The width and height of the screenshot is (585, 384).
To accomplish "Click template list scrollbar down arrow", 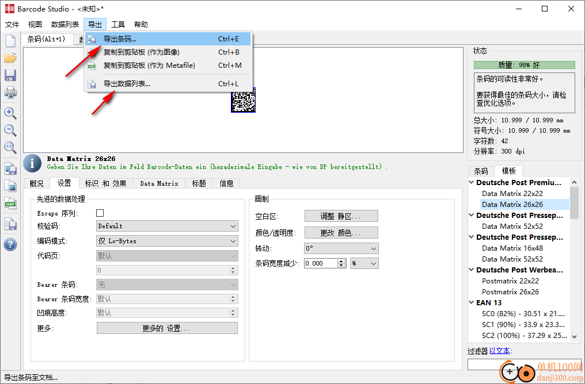I will tap(574, 337).
